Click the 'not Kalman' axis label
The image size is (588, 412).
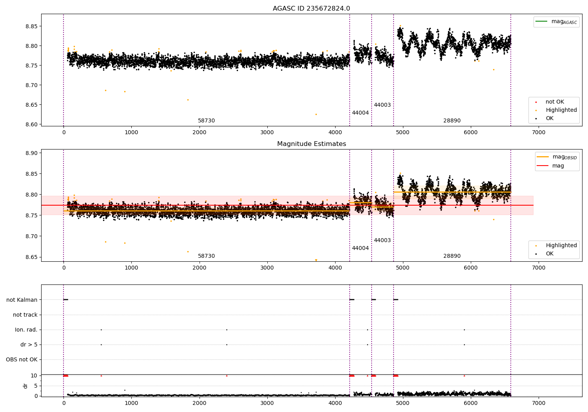click(x=22, y=300)
